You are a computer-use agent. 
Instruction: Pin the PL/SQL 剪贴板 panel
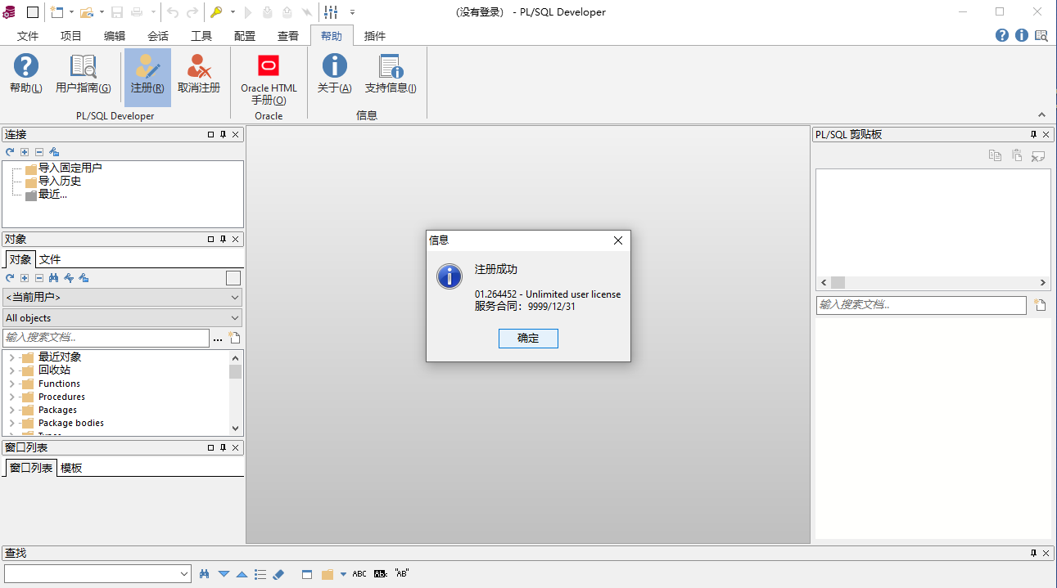[x=1033, y=135]
